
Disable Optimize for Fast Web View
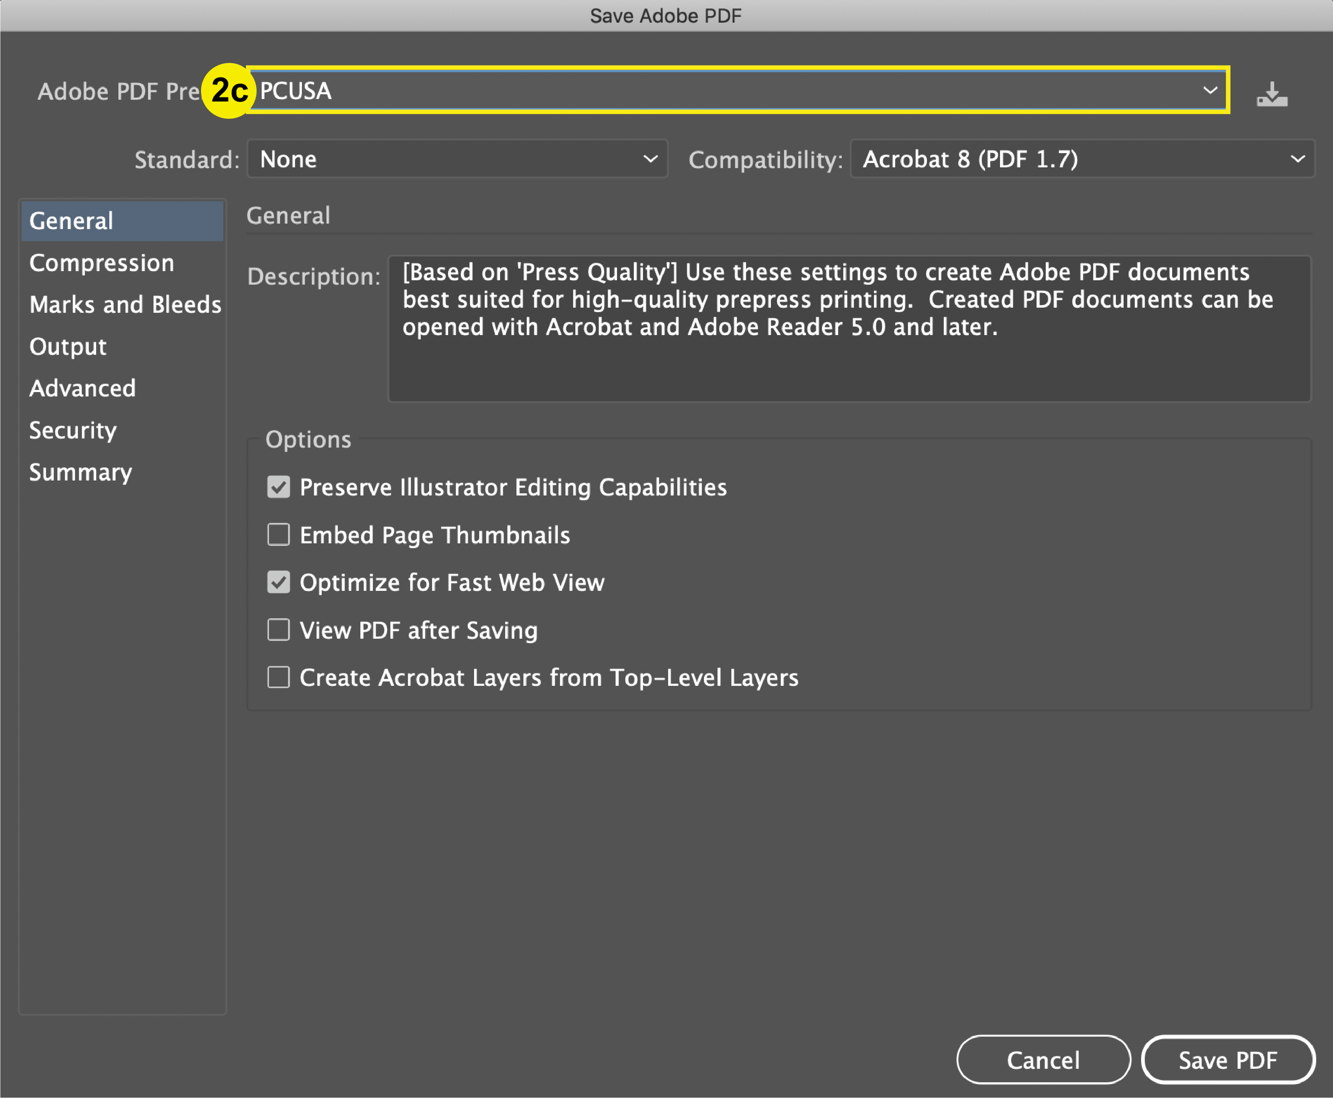pos(279,582)
